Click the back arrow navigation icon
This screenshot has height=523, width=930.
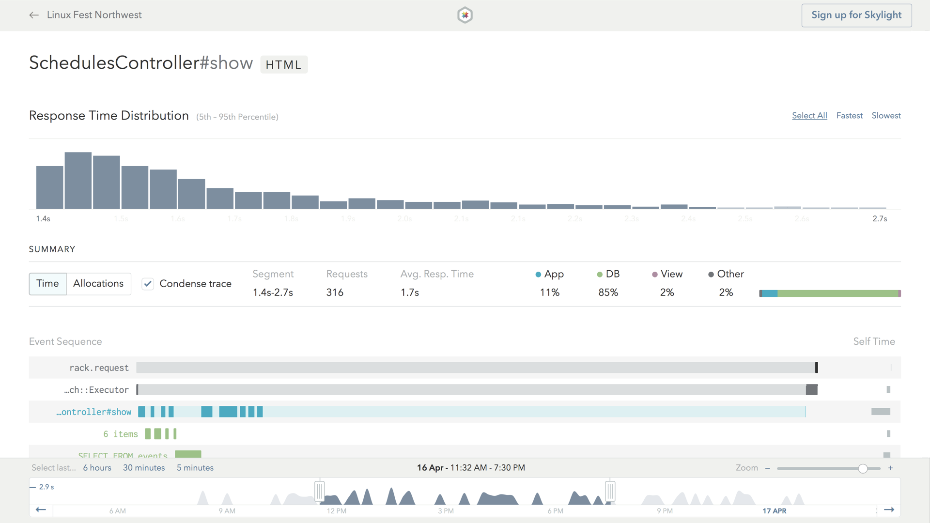coord(34,15)
